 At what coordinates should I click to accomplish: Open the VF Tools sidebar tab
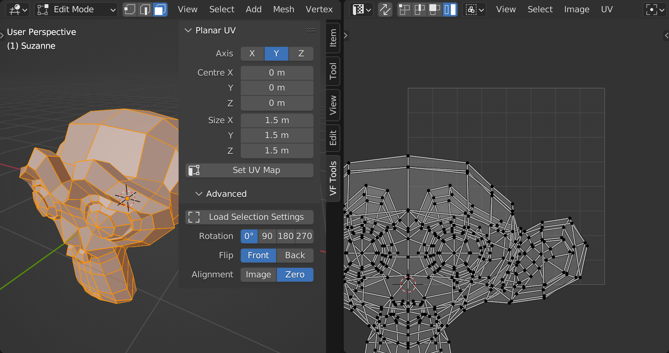(333, 178)
